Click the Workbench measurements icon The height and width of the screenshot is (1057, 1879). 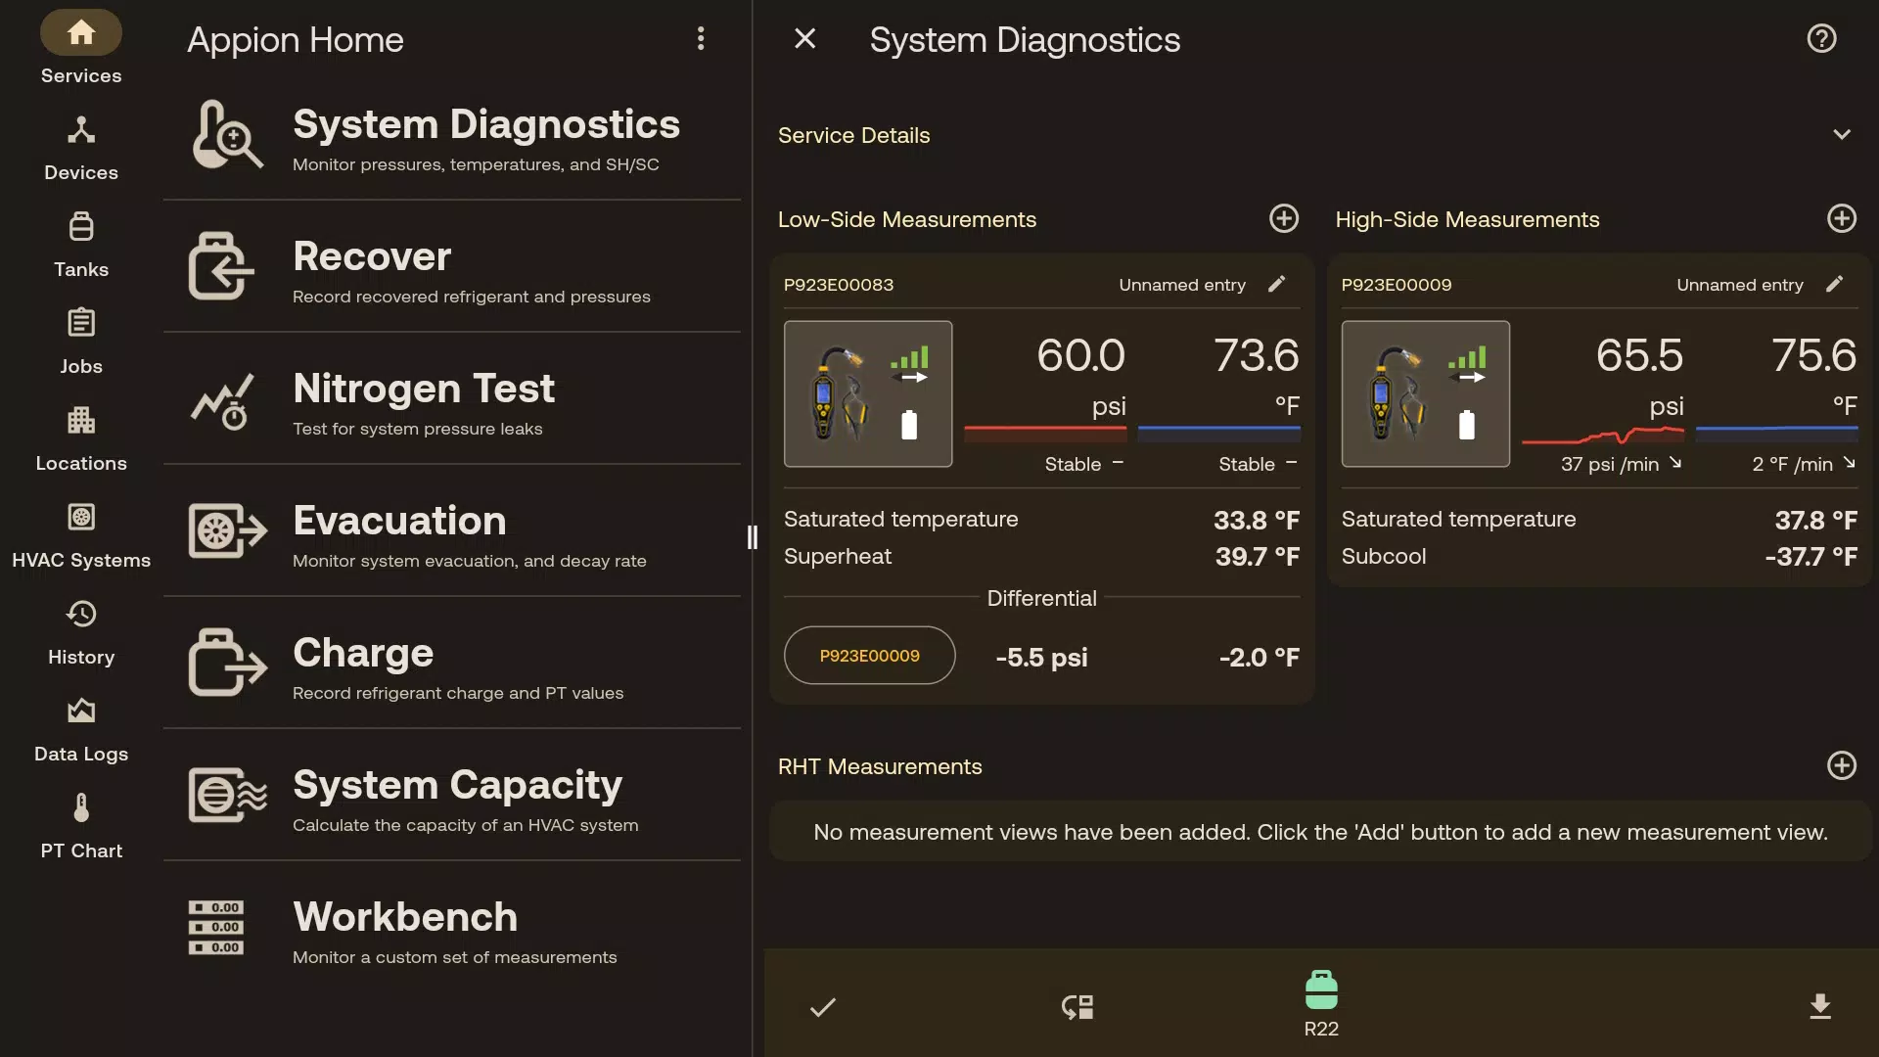216,927
